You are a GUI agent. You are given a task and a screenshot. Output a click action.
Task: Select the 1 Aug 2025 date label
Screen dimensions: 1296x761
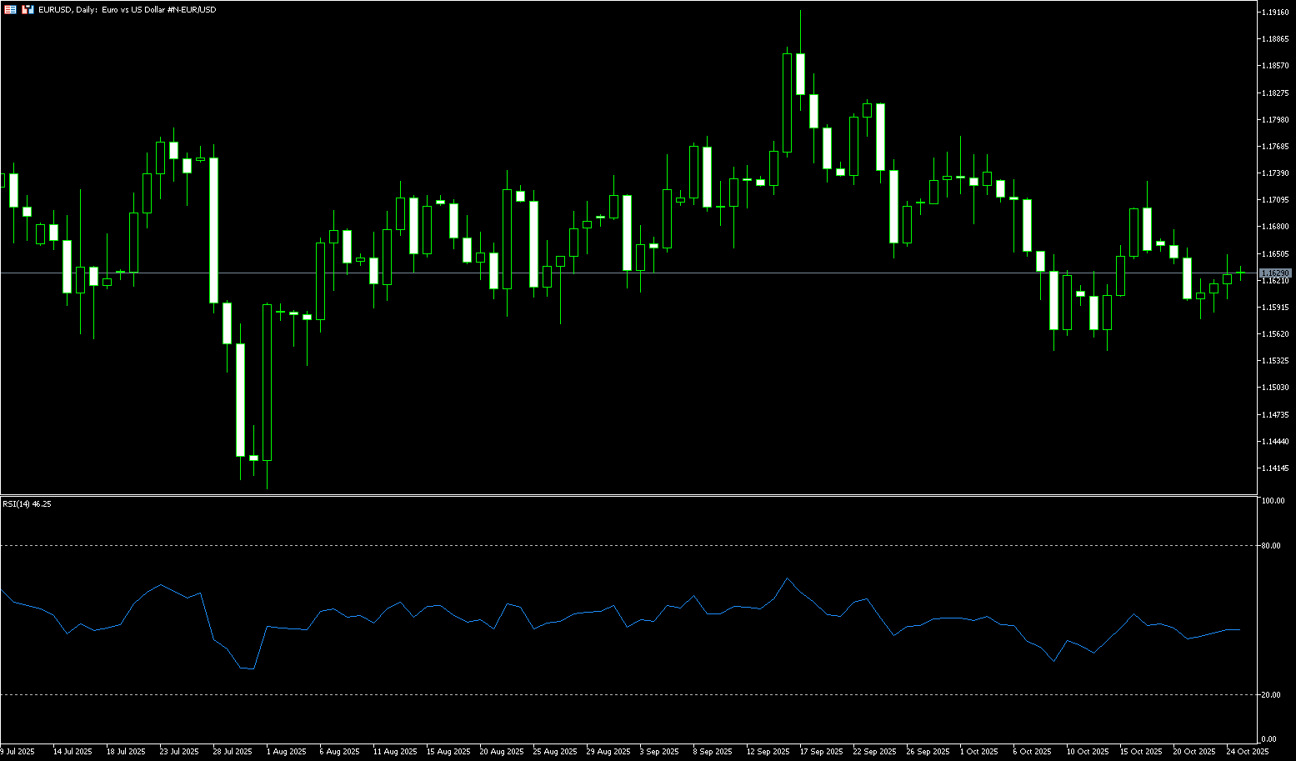[287, 752]
